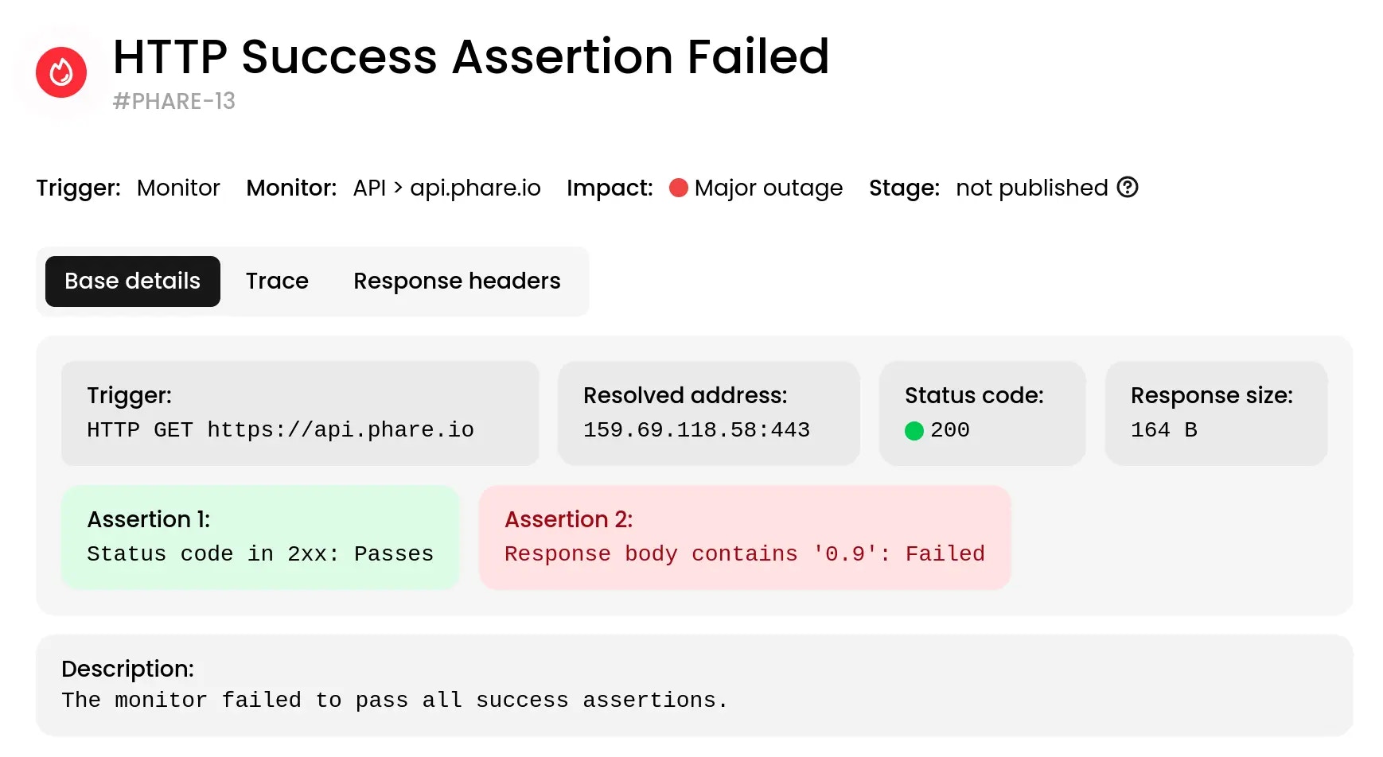This screenshot has width=1383, height=757.
Task: Click the #PHARE-13 incident identifier
Action: click(x=174, y=101)
